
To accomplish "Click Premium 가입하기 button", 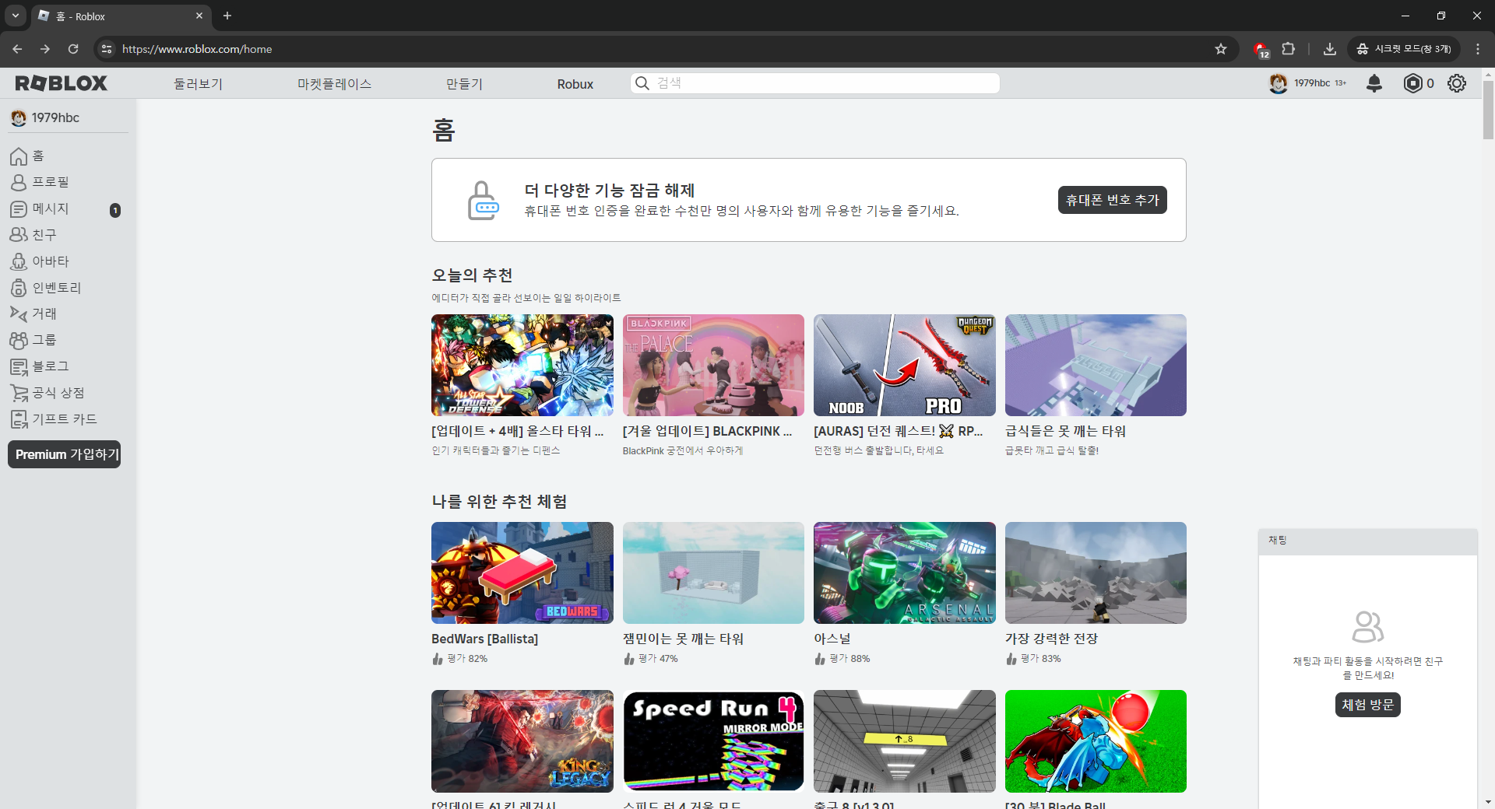I will tap(65, 454).
